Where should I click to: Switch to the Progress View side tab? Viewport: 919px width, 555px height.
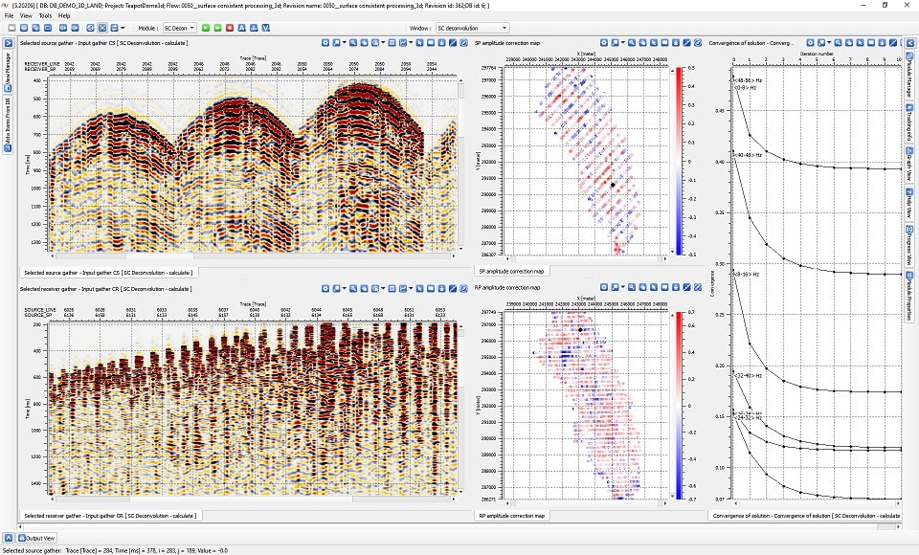908,244
